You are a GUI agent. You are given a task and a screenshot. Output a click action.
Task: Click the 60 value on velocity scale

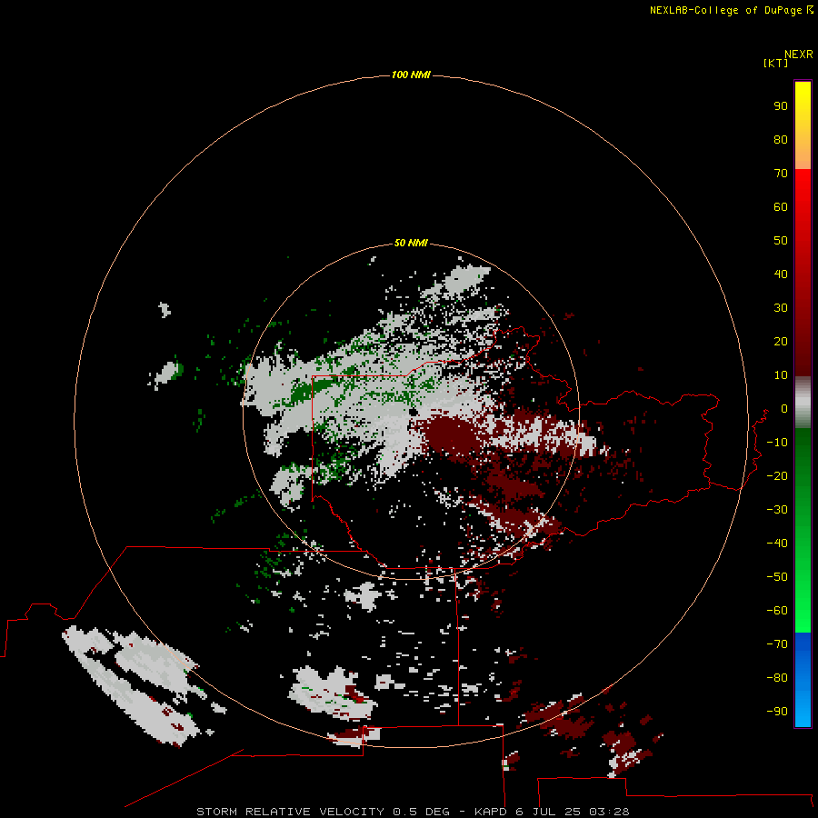(x=781, y=206)
